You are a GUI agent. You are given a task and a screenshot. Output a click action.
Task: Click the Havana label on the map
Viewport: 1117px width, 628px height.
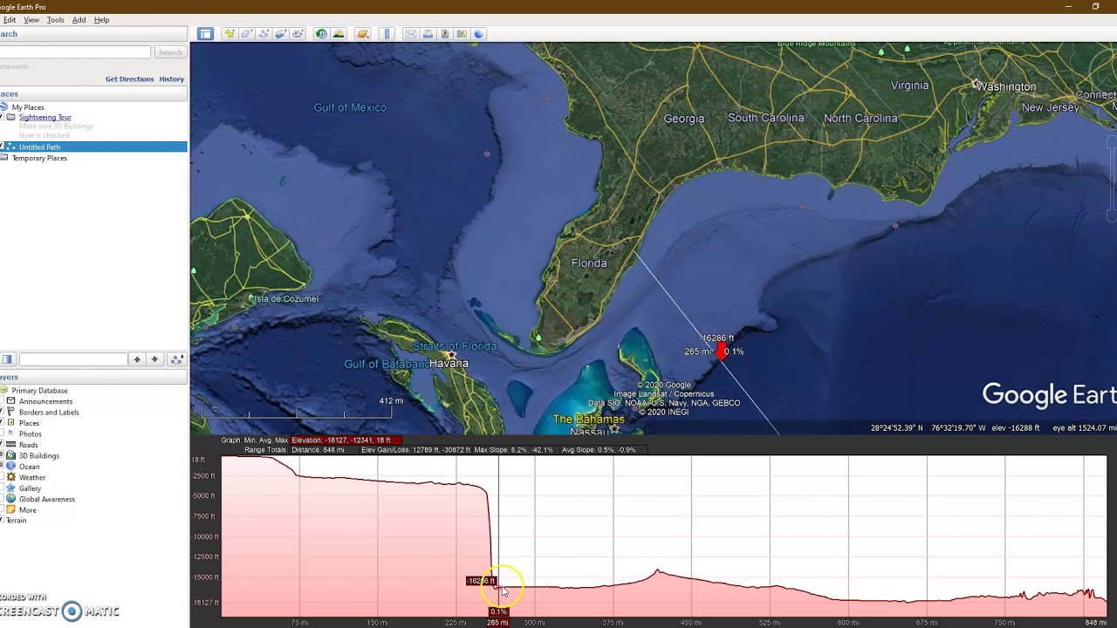449,363
